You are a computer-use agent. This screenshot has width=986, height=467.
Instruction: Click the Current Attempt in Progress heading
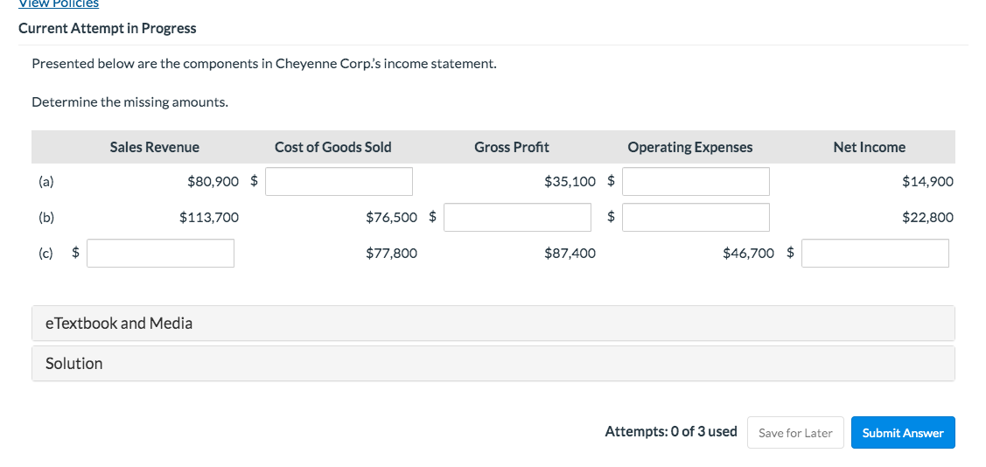click(x=108, y=29)
